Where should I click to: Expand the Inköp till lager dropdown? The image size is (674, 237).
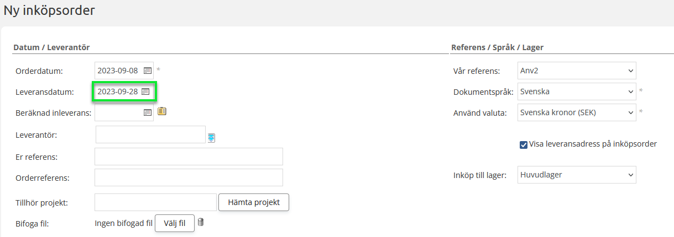coord(577,175)
